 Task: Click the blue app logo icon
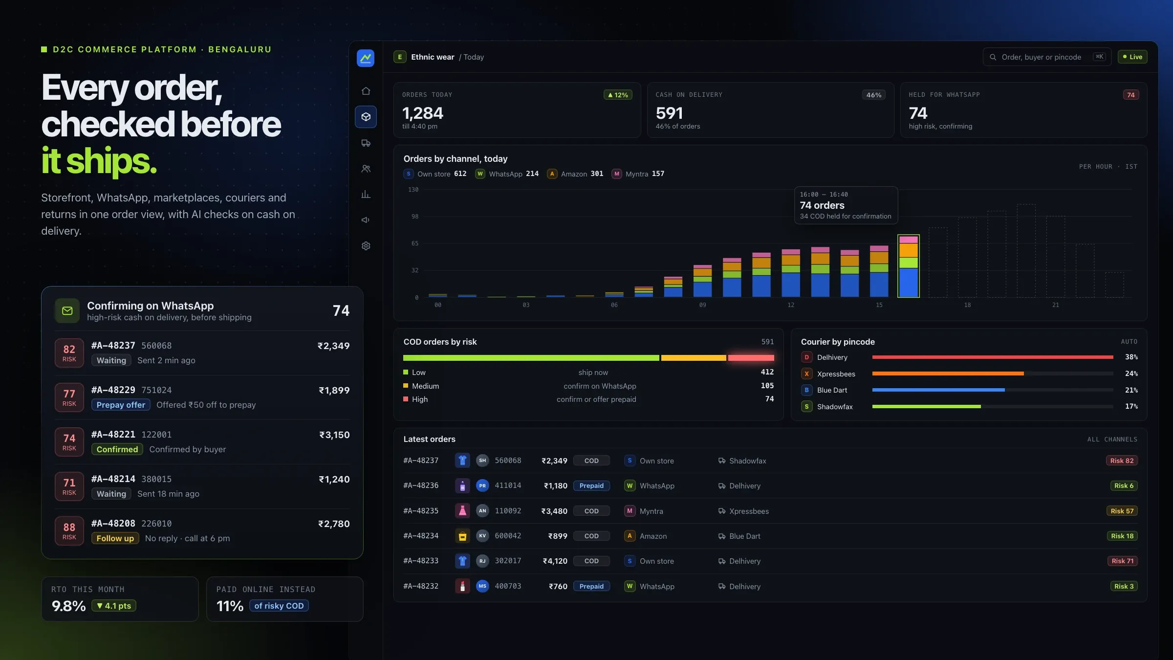point(366,58)
